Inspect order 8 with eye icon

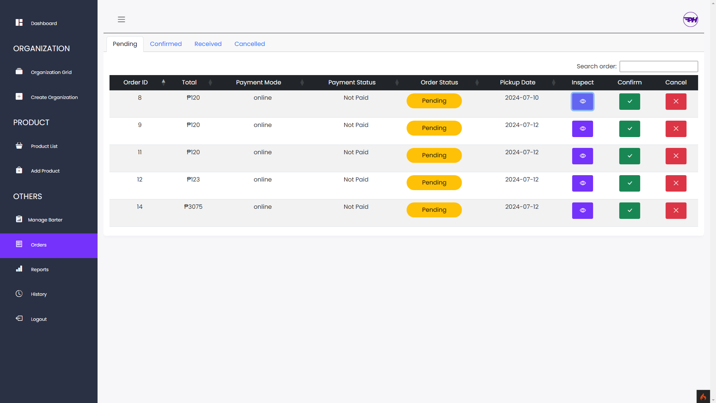[x=582, y=102]
